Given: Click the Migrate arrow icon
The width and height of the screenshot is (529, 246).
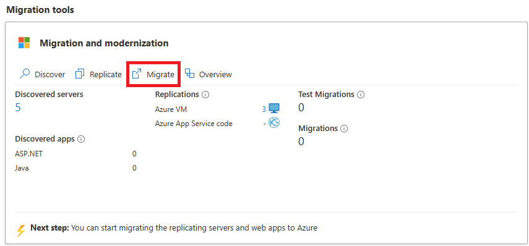Looking at the screenshot, I should (137, 74).
